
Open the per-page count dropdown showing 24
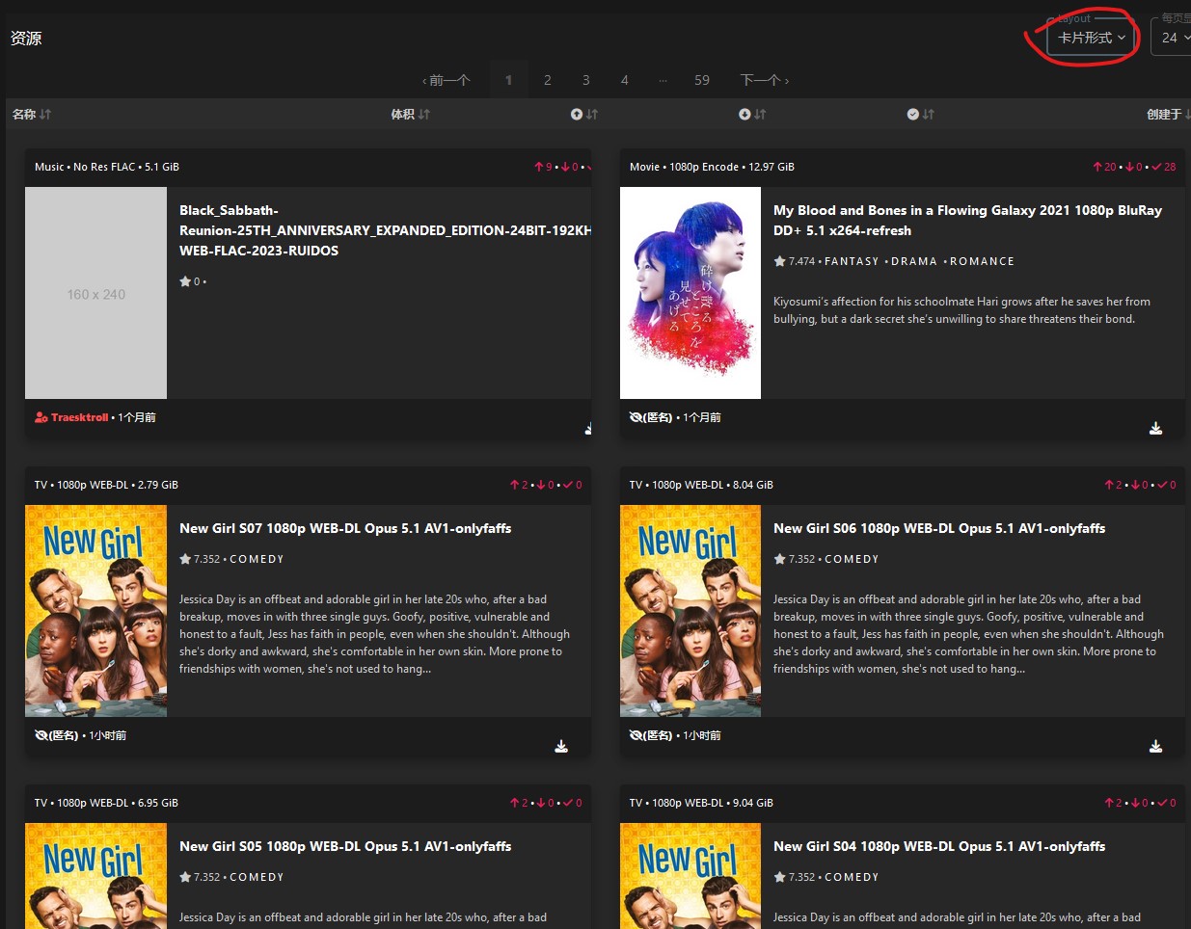tap(1174, 38)
